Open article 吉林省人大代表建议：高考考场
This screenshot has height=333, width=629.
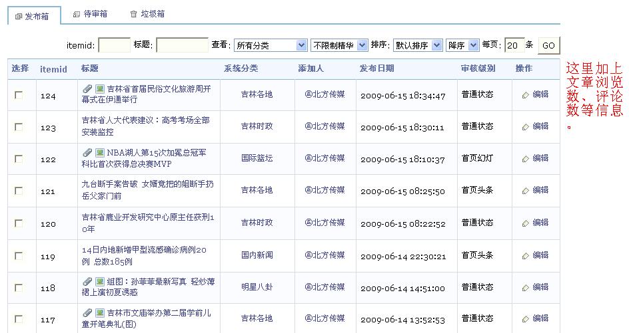click(x=146, y=126)
